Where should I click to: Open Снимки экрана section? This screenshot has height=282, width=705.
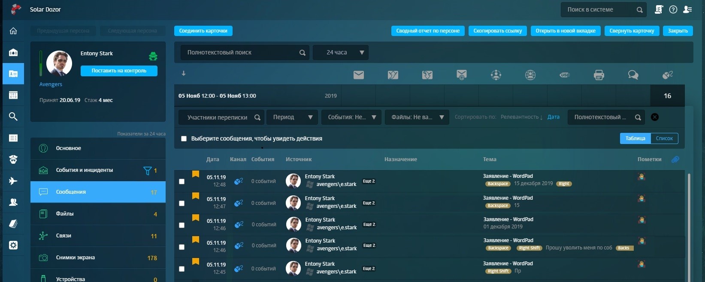click(x=98, y=258)
